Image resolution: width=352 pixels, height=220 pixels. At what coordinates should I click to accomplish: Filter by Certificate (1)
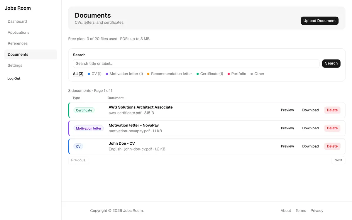click(x=210, y=74)
